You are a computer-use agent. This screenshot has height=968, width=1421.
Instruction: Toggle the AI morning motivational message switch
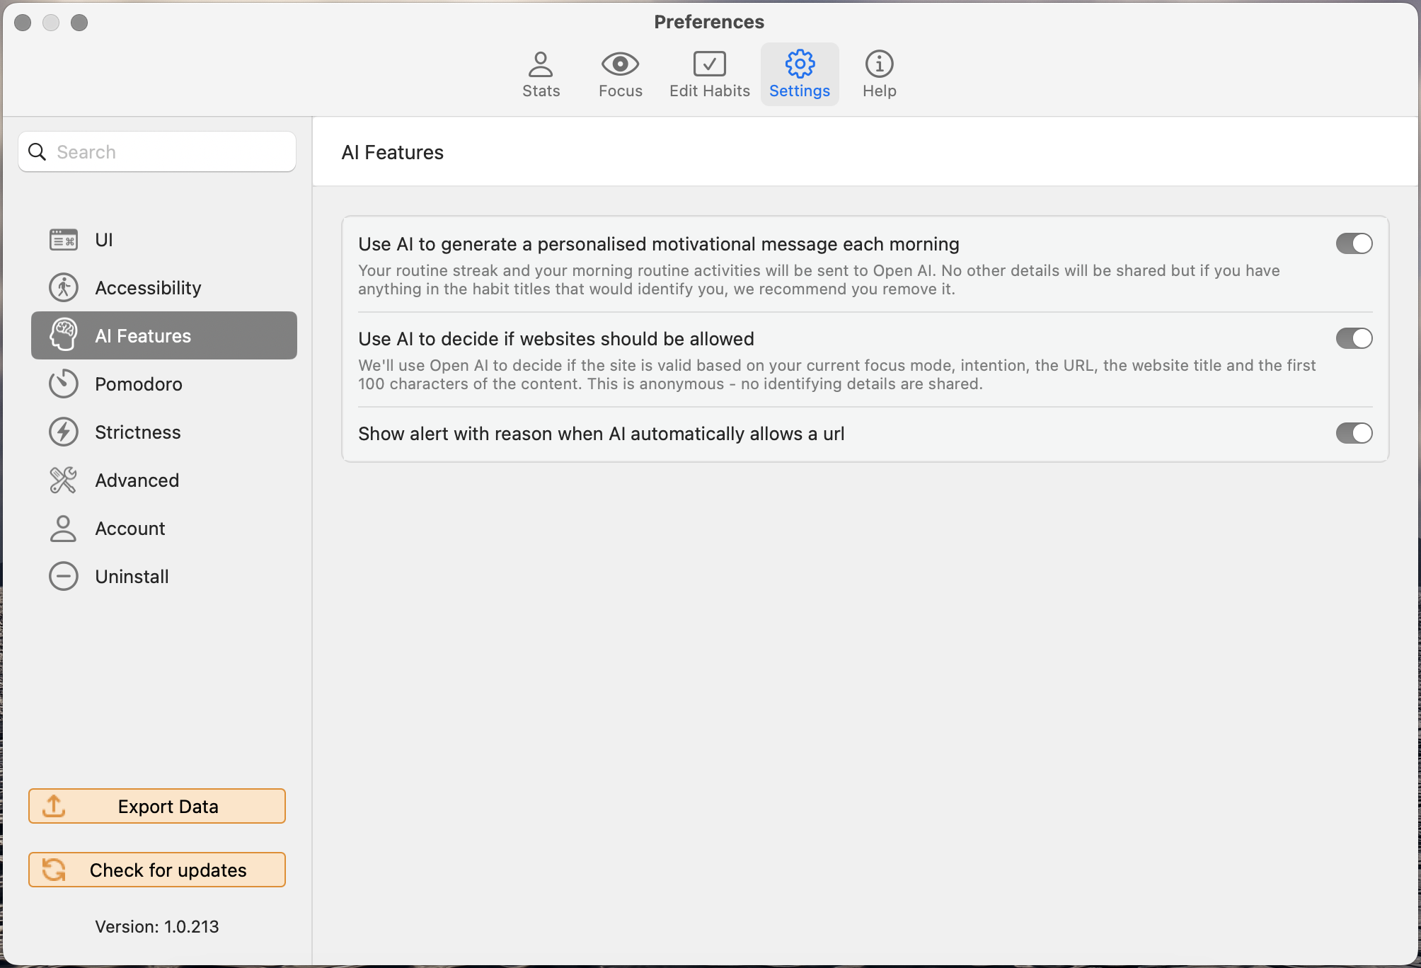point(1354,243)
